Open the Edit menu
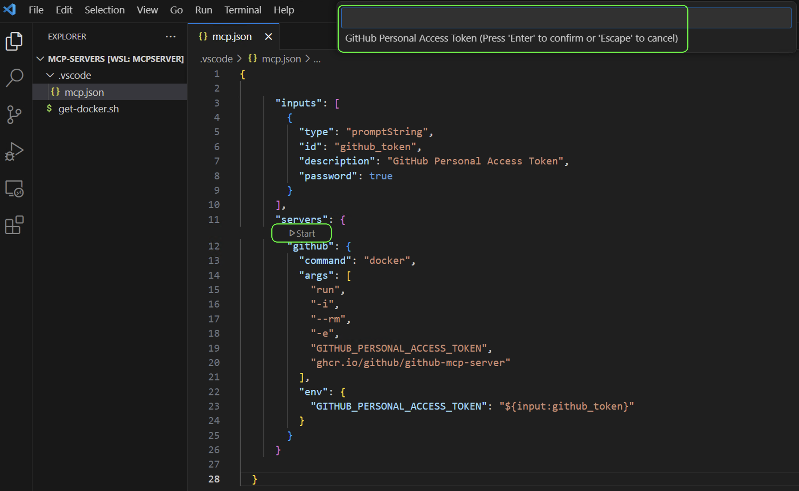The height and width of the screenshot is (491, 799). [x=64, y=10]
